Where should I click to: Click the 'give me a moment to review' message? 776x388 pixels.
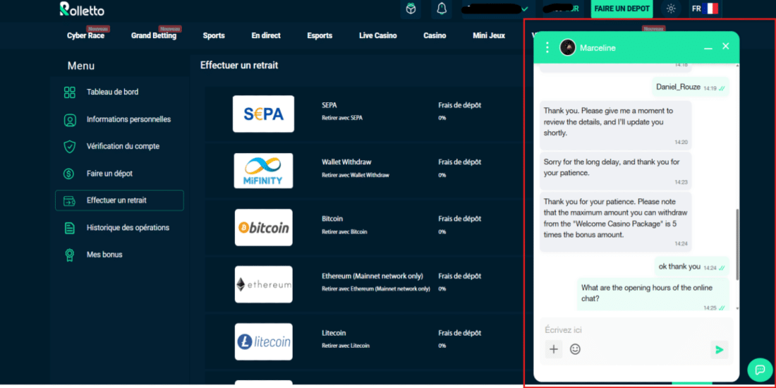tap(616, 126)
